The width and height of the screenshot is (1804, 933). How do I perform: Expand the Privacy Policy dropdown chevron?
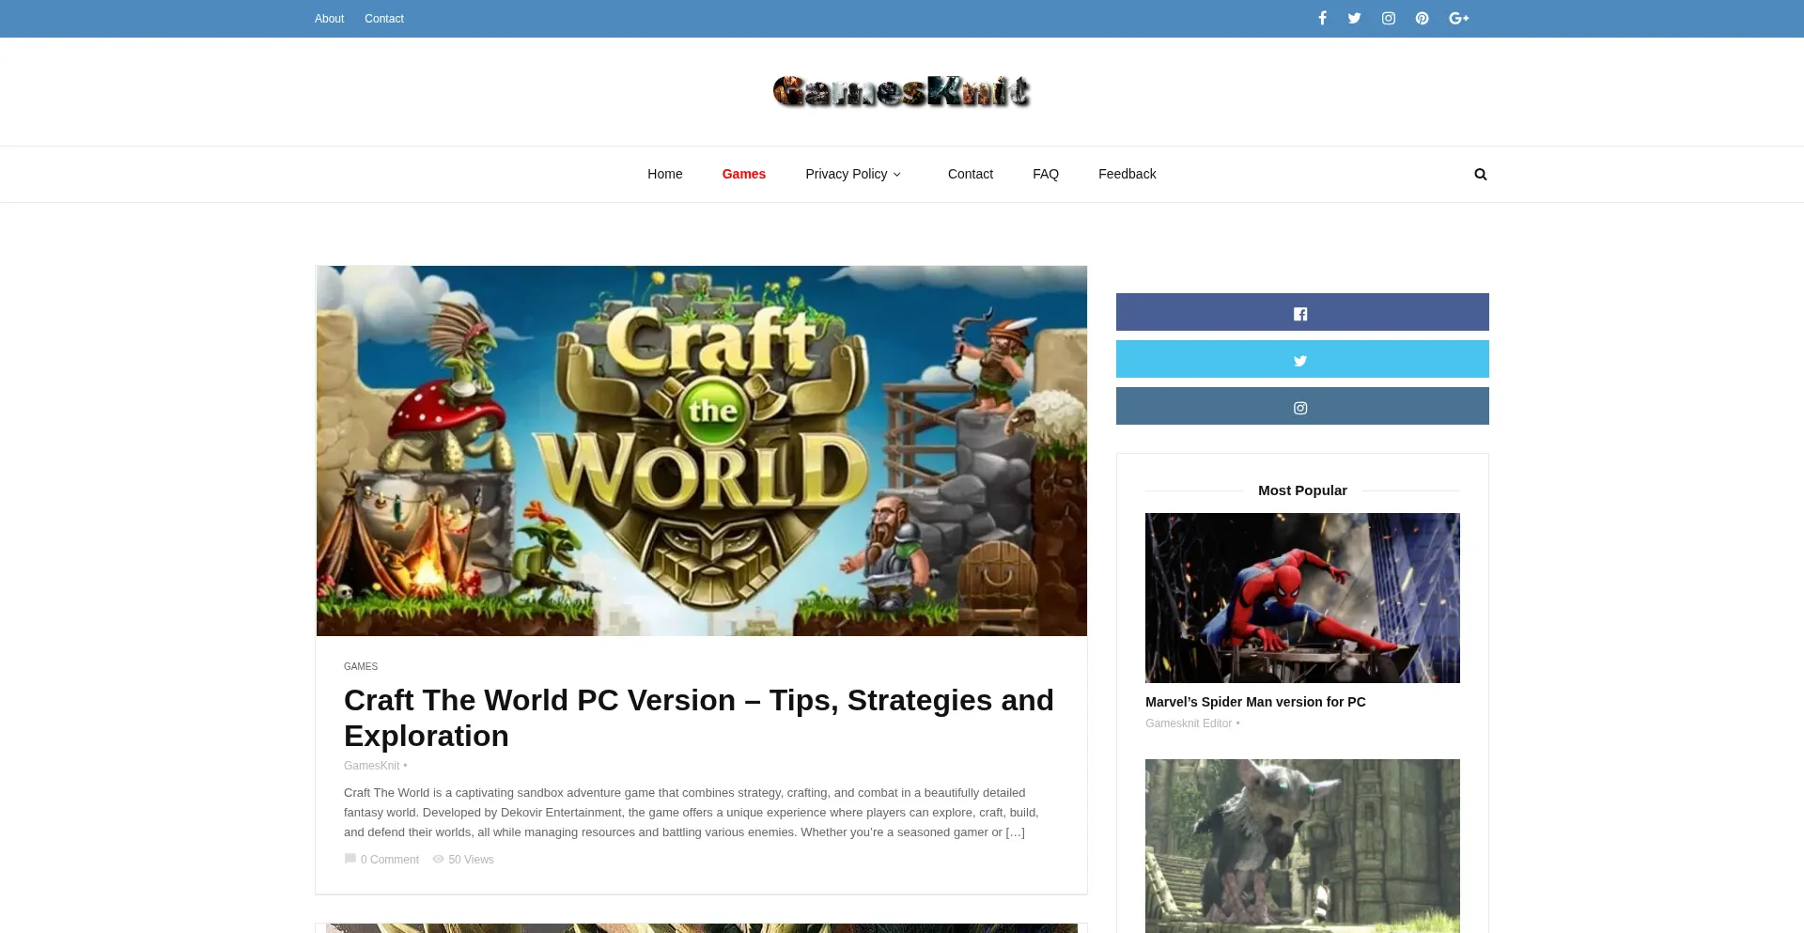pyautogui.click(x=897, y=175)
